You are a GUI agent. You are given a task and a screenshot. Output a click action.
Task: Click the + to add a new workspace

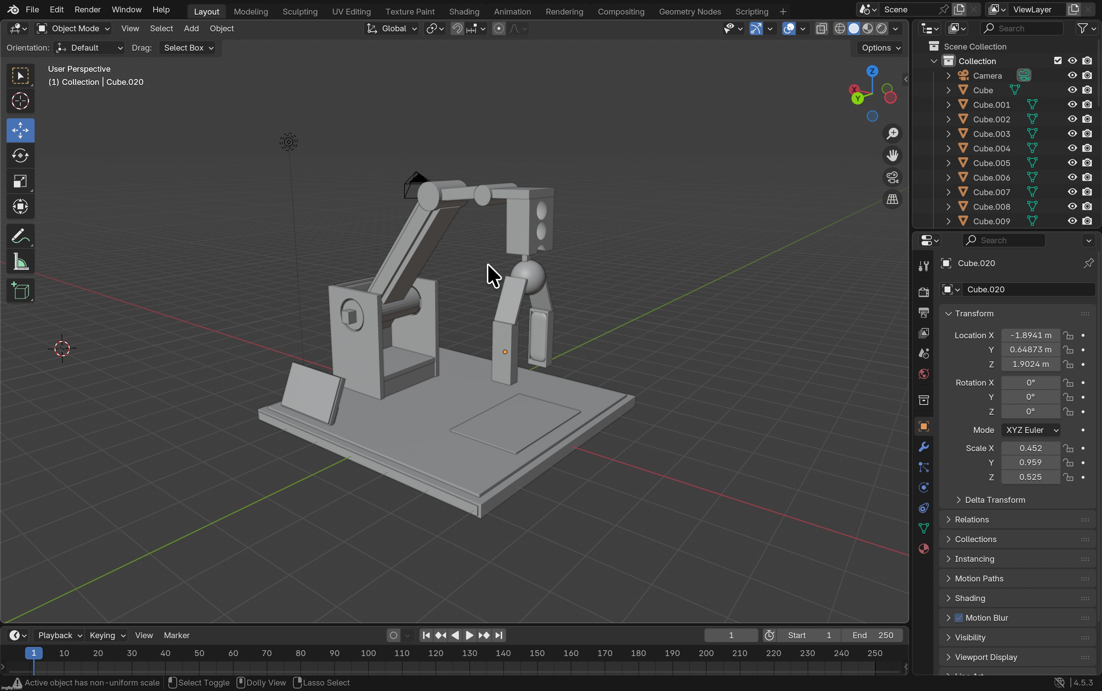(783, 11)
